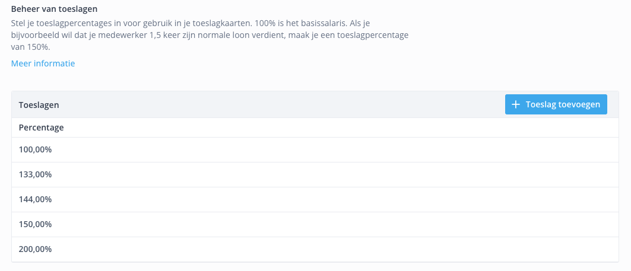Open the Meer informatie link

click(x=43, y=63)
